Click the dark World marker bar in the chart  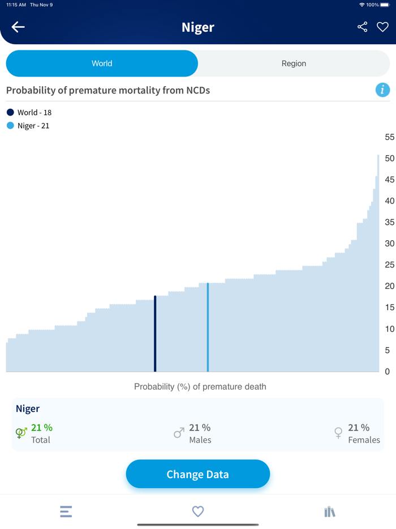tap(156, 331)
